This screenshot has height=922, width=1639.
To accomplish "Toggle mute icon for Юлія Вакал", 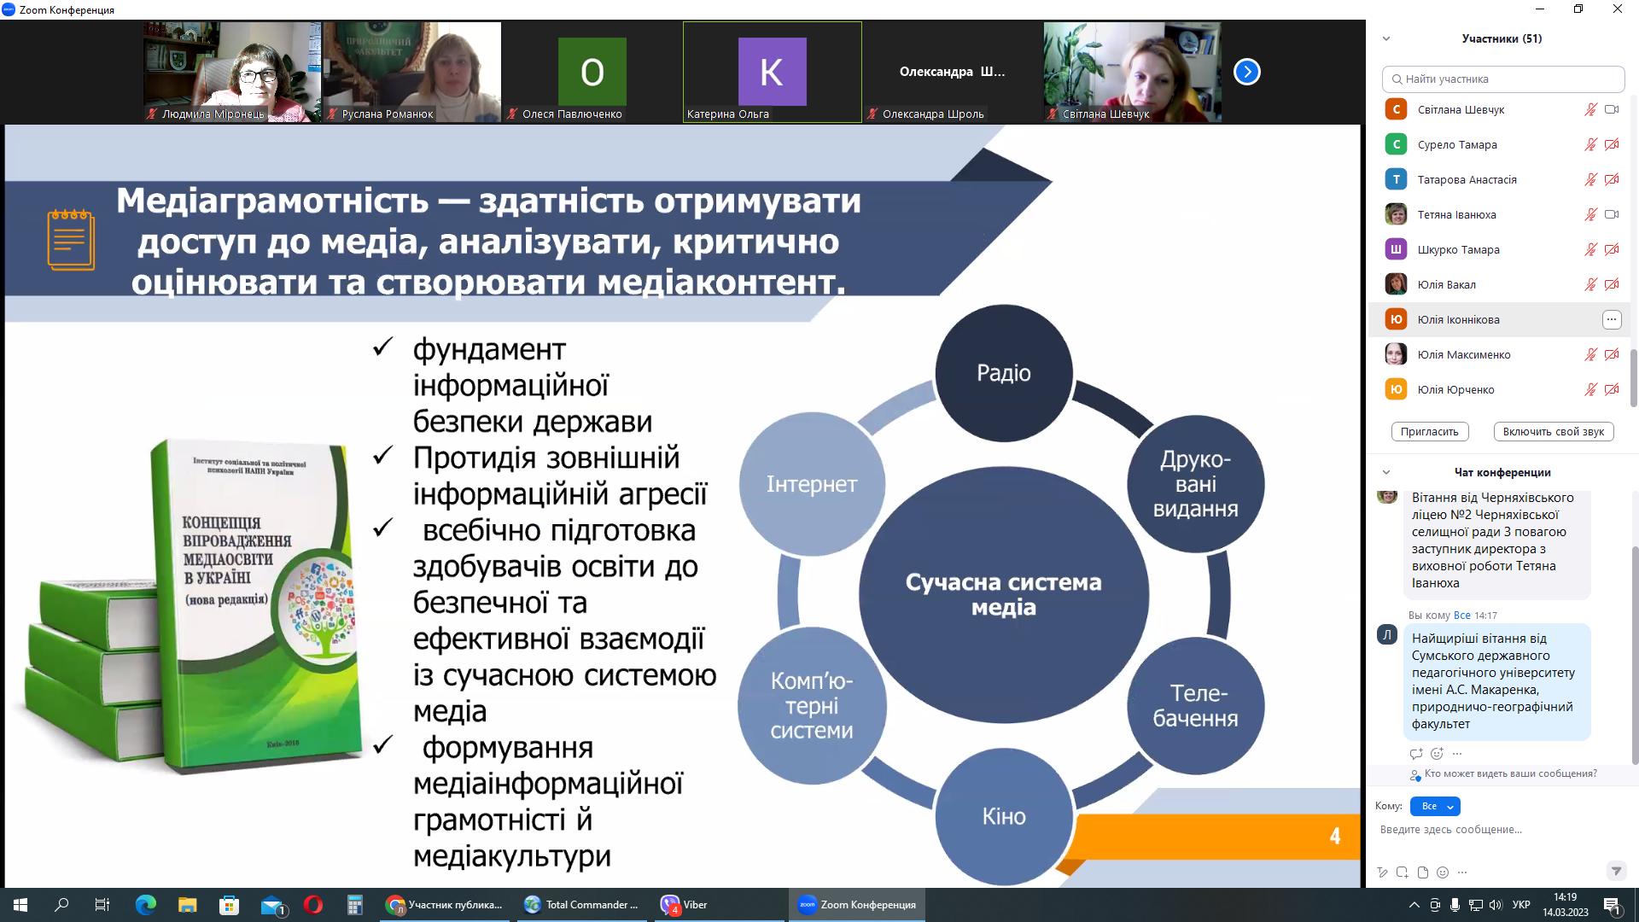I will (x=1590, y=284).
